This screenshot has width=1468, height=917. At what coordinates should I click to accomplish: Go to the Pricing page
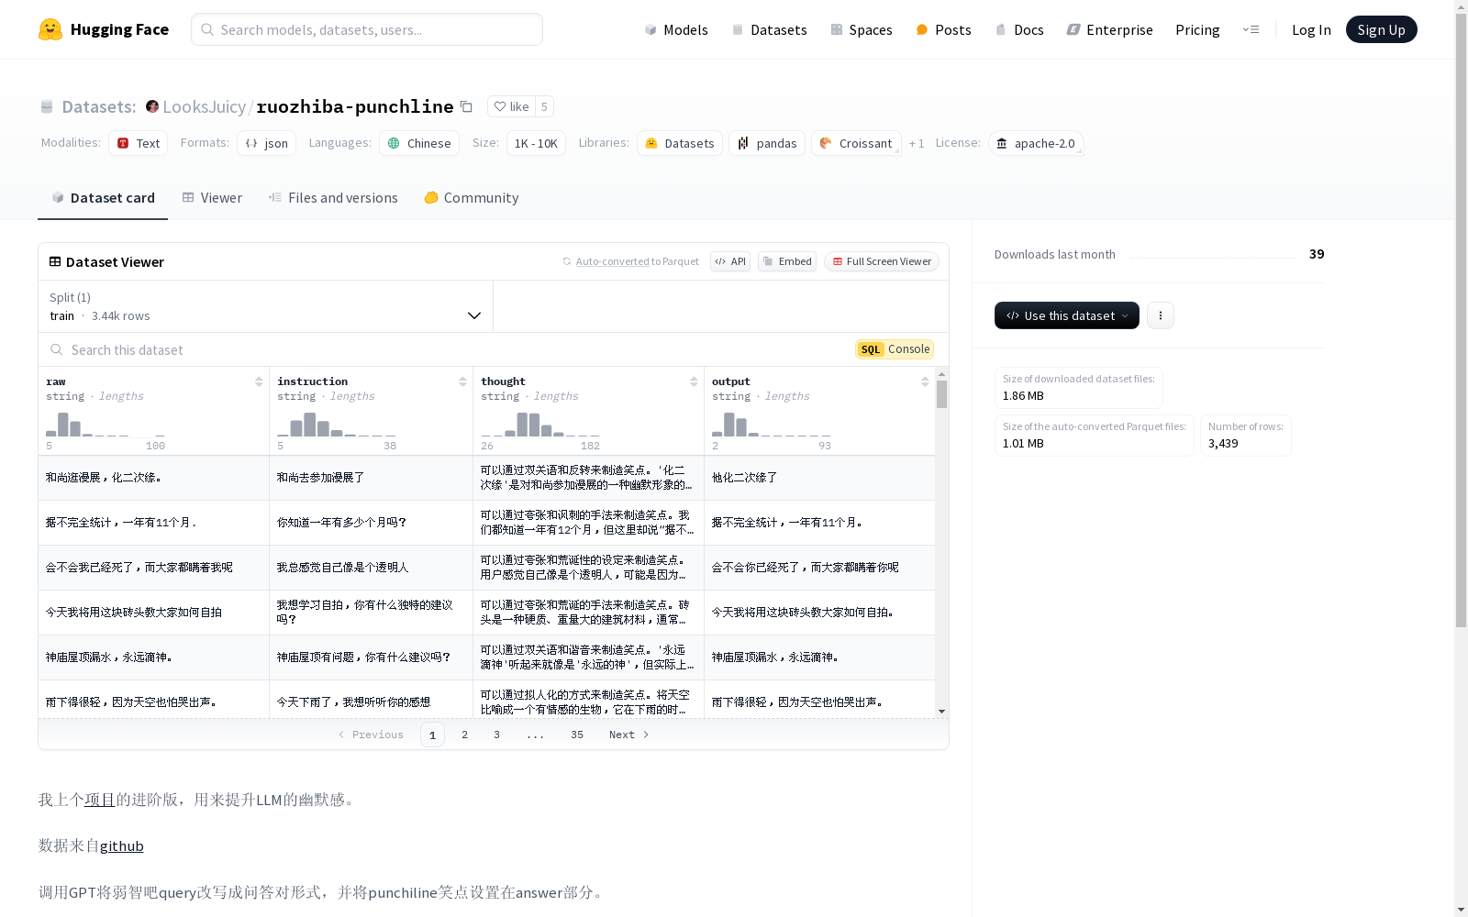[x=1197, y=29]
